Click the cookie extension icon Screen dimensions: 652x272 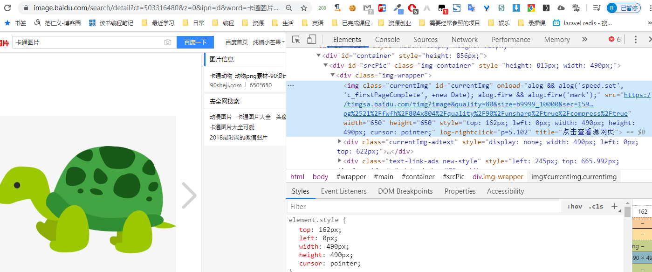click(352, 8)
